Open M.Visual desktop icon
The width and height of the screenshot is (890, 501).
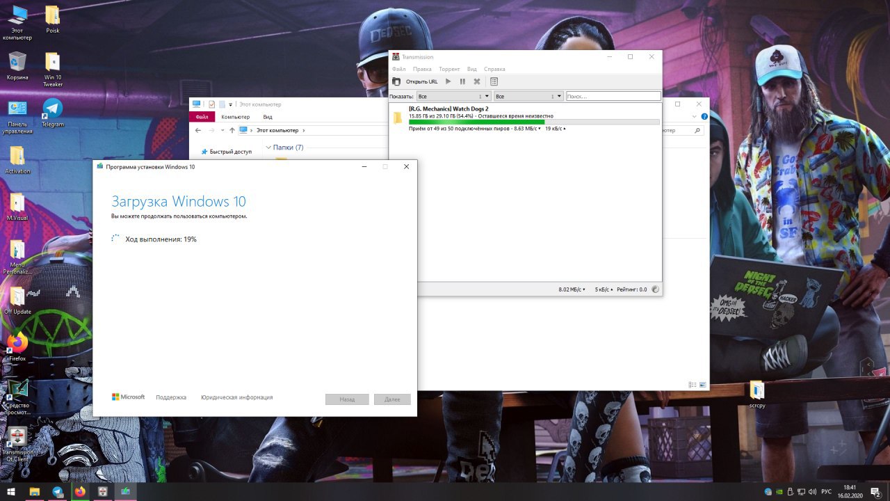point(17,207)
